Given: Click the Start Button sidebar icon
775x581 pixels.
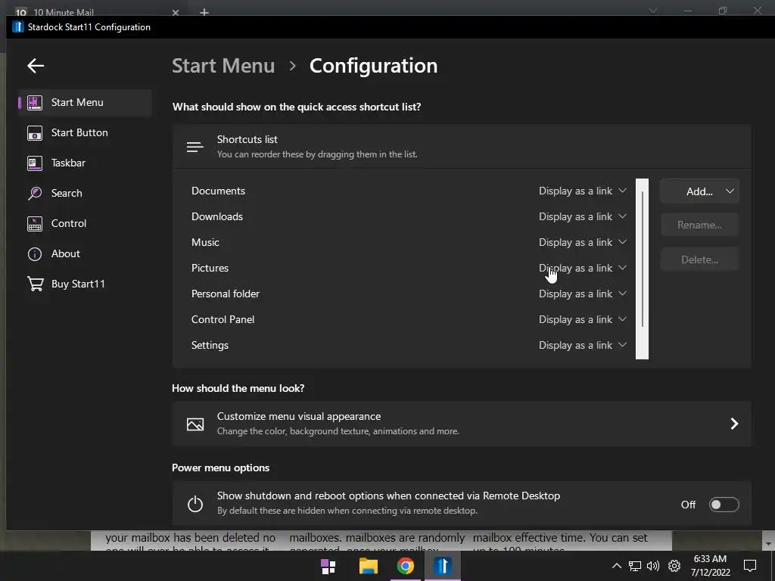Looking at the screenshot, I should click(x=35, y=132).
